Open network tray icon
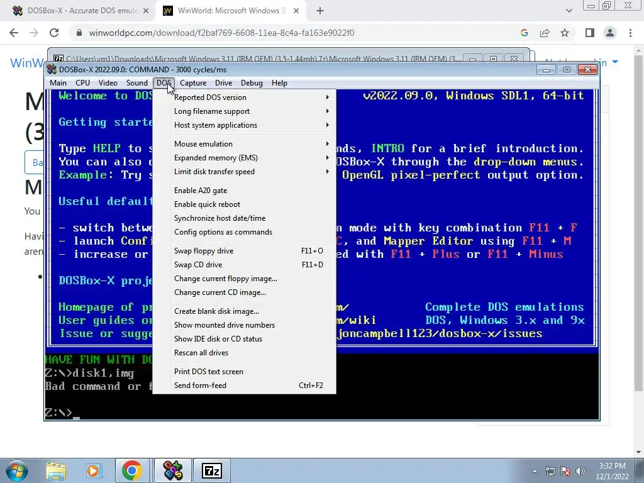Screen dimensions: 644x483 (x=550, y=471)
